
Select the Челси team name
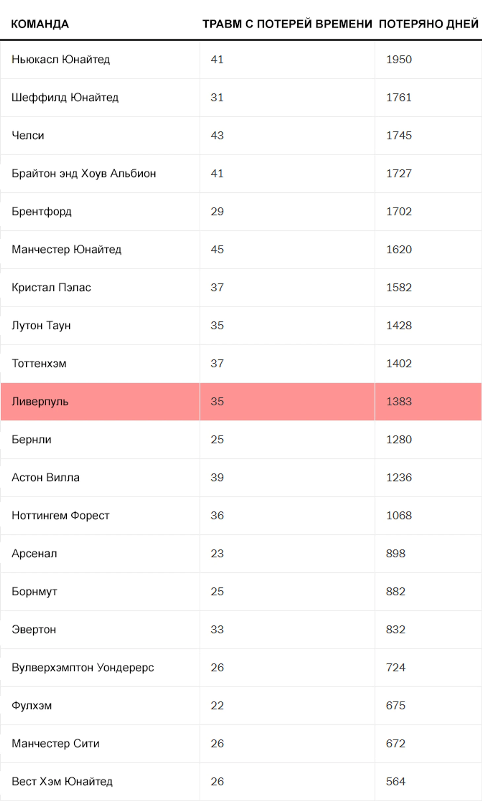[x=28, y=135]
